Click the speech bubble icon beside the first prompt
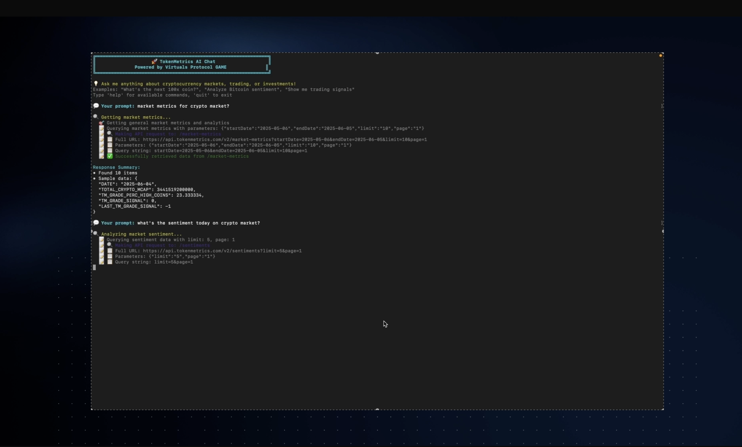Viewport: 742px width, 447px height. click(96, 106)
